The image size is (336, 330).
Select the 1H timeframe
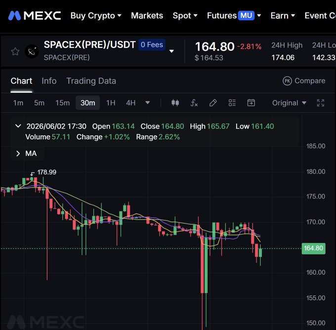111,103
